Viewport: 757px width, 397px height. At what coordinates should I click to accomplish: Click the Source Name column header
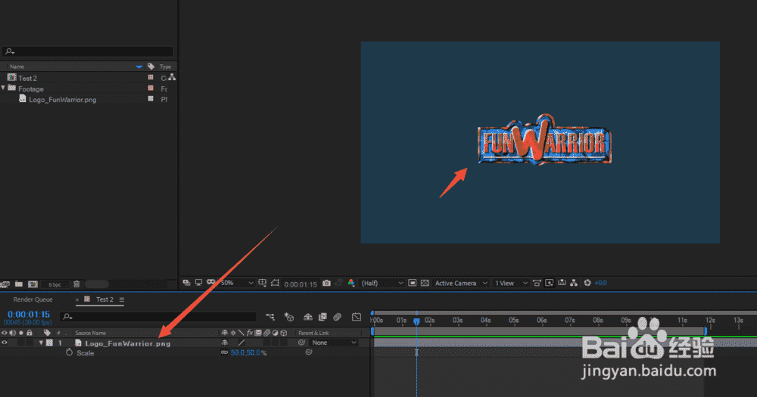pos(90,333)
